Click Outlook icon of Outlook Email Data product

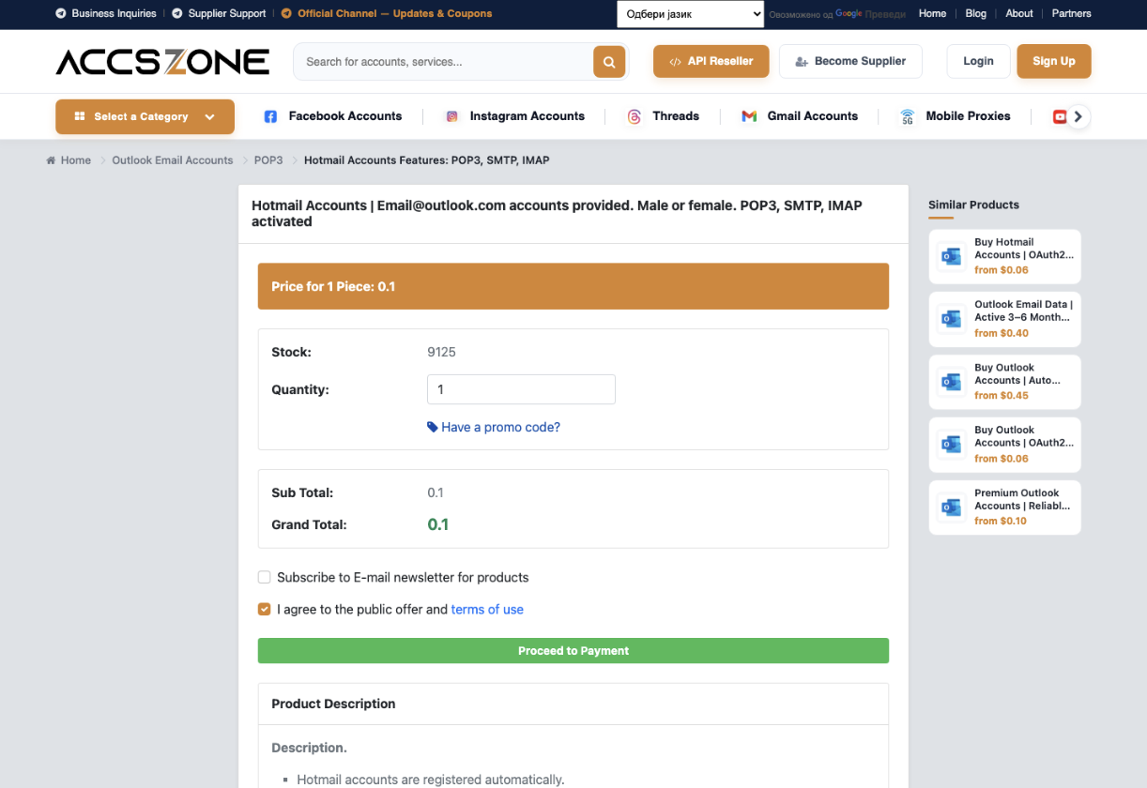(x=952, y=319)
